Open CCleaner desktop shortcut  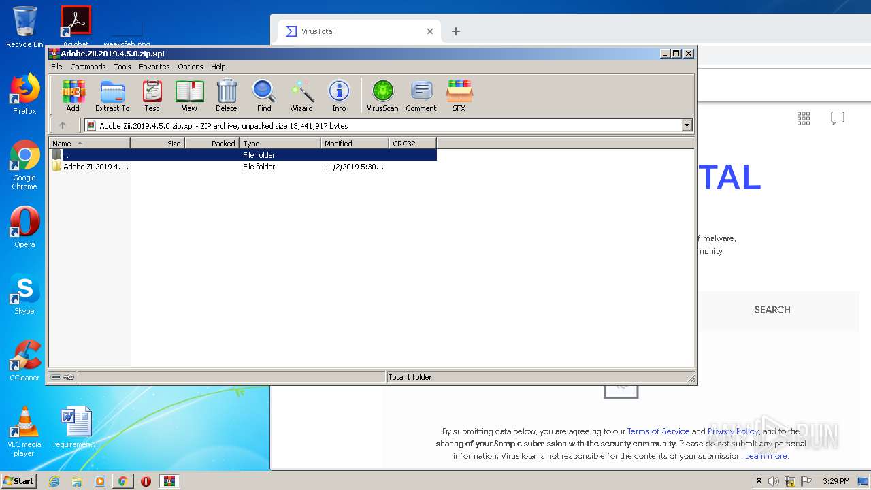[x=24, y=361]
